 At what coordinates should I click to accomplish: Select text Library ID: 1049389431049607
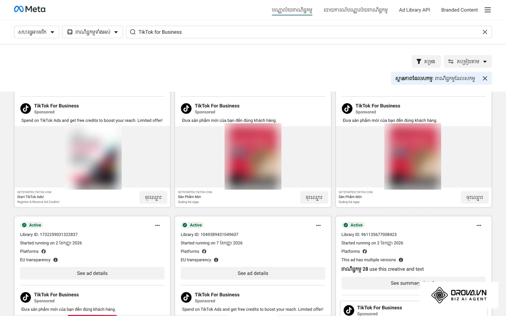tap(209, 234)
